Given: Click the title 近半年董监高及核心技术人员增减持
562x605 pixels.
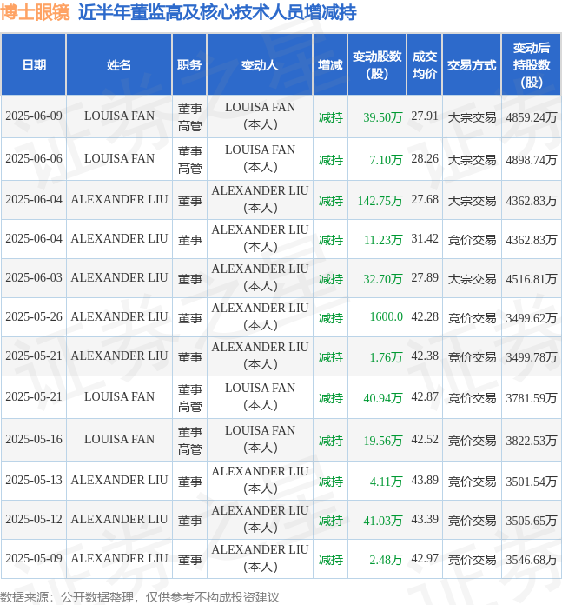Looking at the screenshot, I should click(x=217, y=12).
